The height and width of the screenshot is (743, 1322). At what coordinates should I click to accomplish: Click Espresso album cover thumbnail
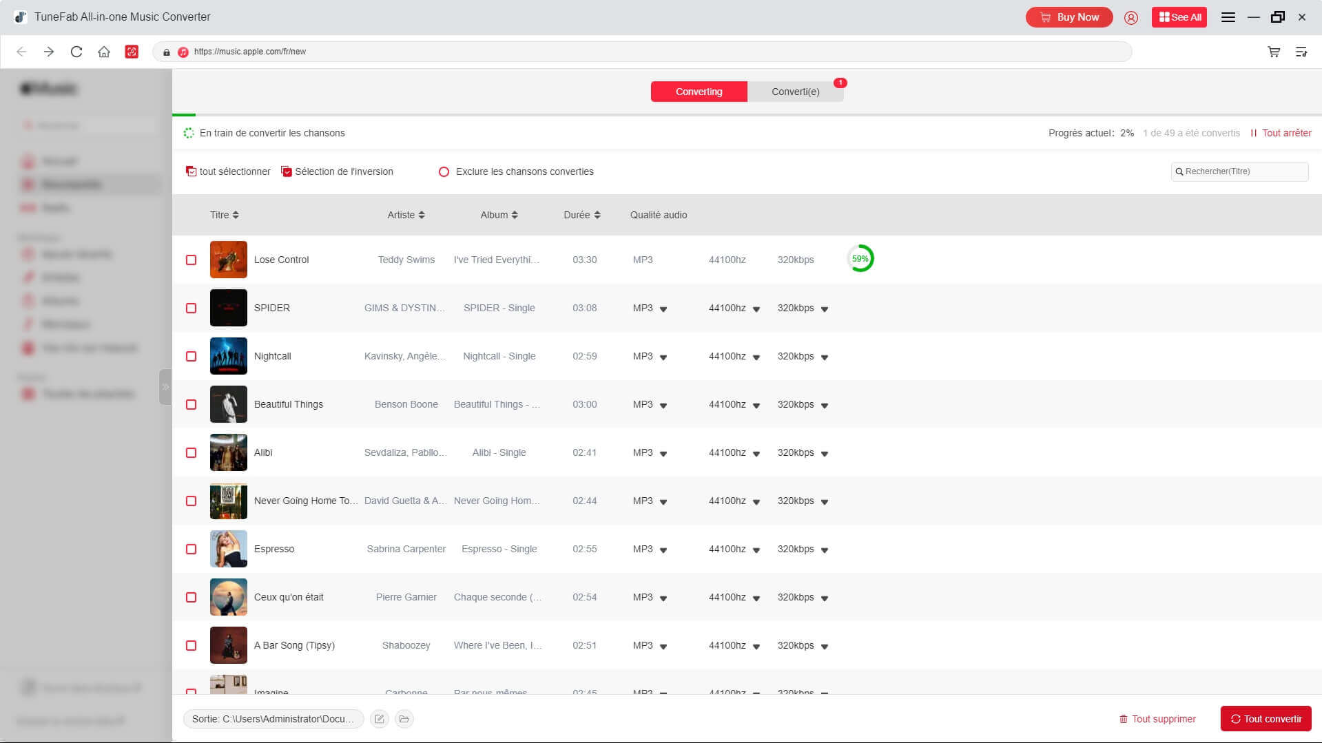pyautogui.click(x=229, y=549)
